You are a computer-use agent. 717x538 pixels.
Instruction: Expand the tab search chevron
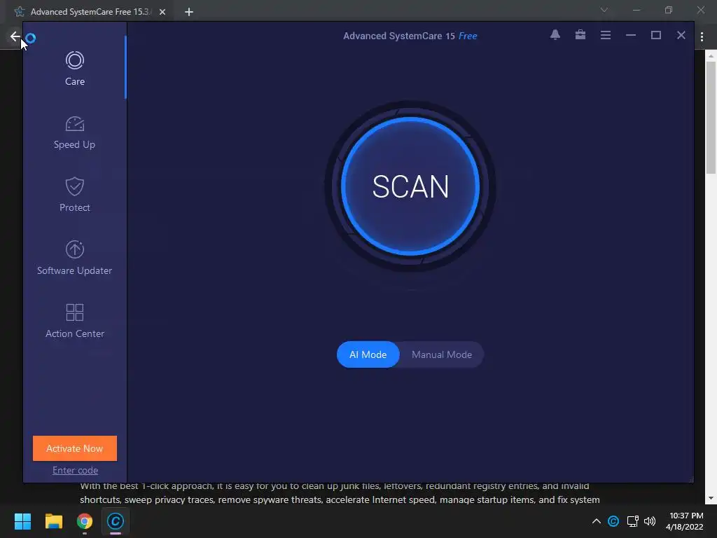point(604,10)
